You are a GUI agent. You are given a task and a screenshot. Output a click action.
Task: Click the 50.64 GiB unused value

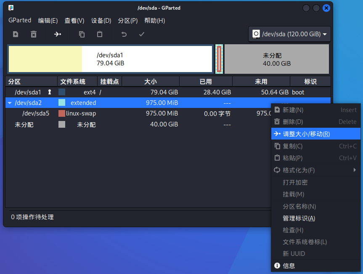[275, 92]
